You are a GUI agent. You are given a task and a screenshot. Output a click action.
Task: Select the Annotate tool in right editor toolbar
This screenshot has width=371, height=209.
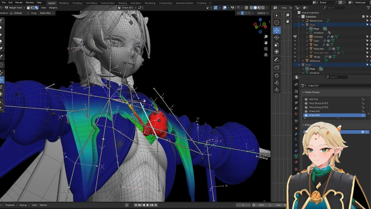(277, 60)
